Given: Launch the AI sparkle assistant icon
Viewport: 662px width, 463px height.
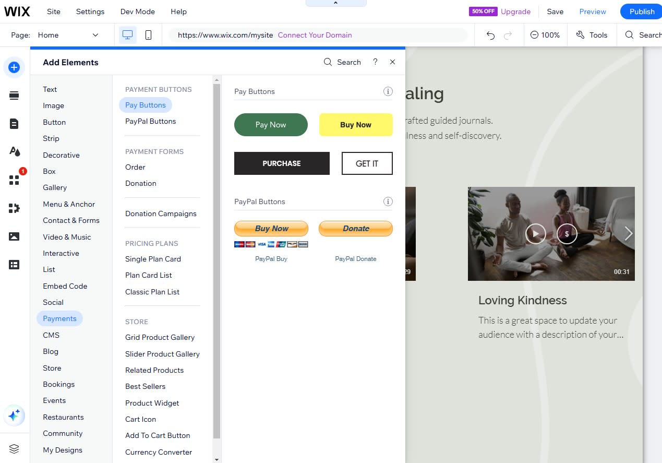Looking at the screenshot, I should (14, 415).
